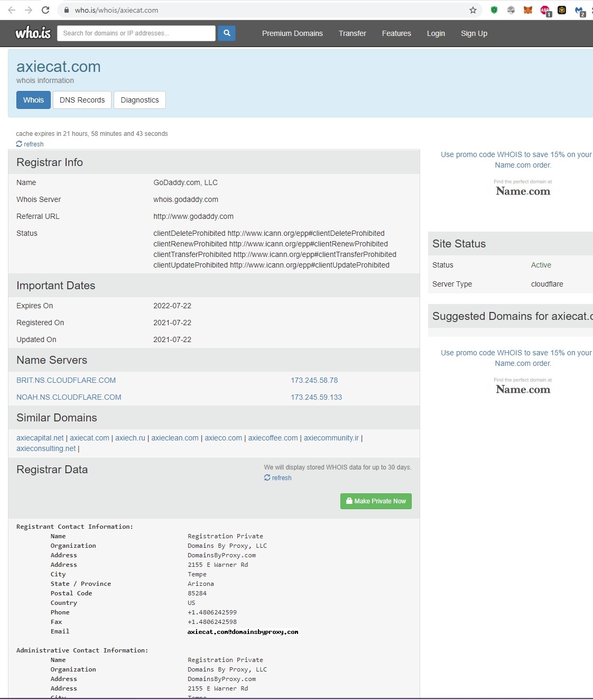
Task: Reload the page with the refresh icon
Action: click(45, 10)
